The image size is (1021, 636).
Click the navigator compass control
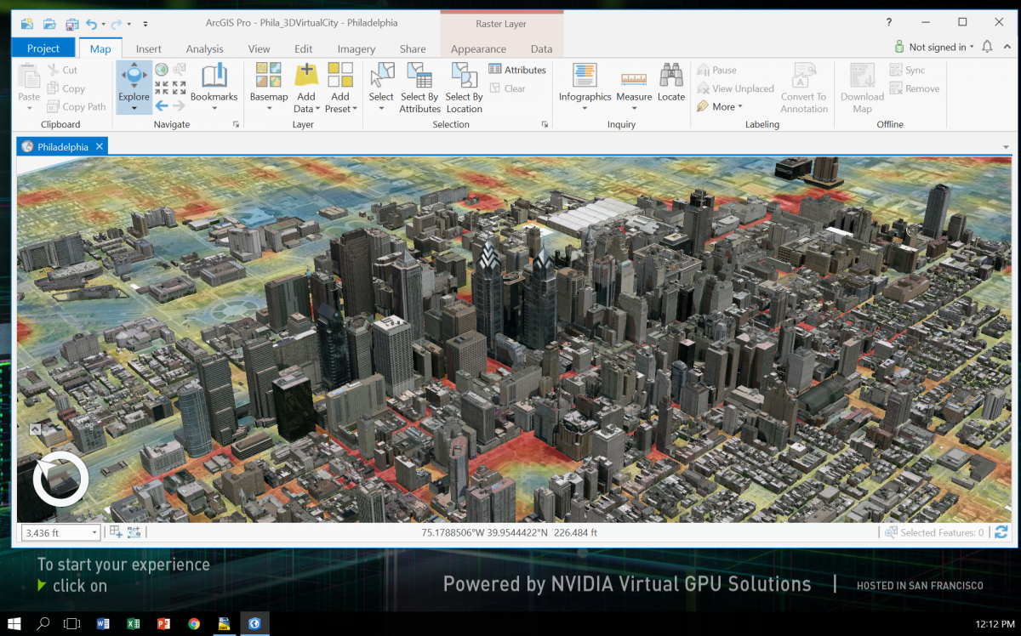click(x=61, y=480)
